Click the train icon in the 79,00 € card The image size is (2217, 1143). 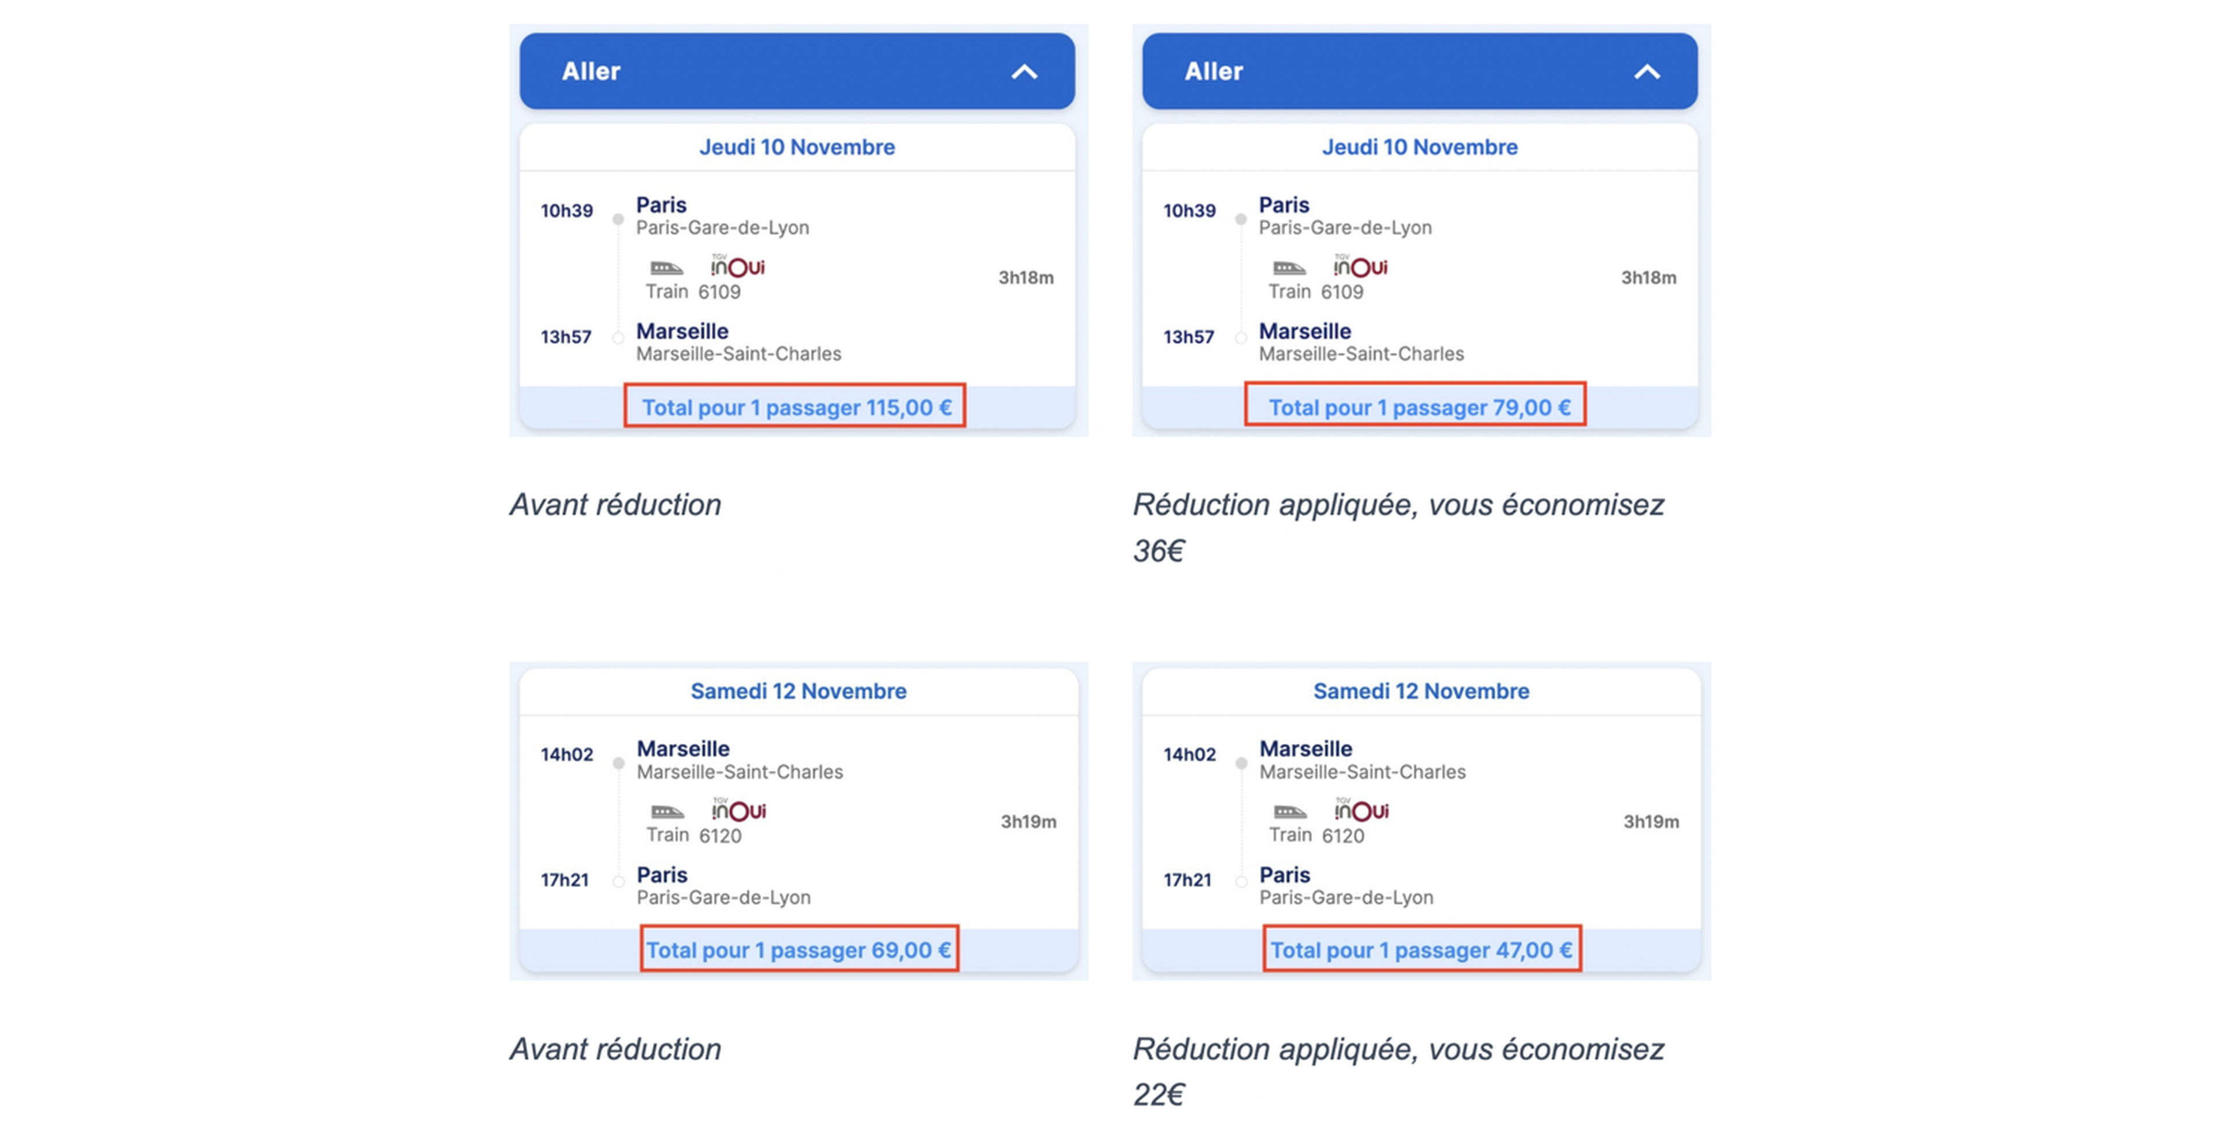pos(1289,267)
